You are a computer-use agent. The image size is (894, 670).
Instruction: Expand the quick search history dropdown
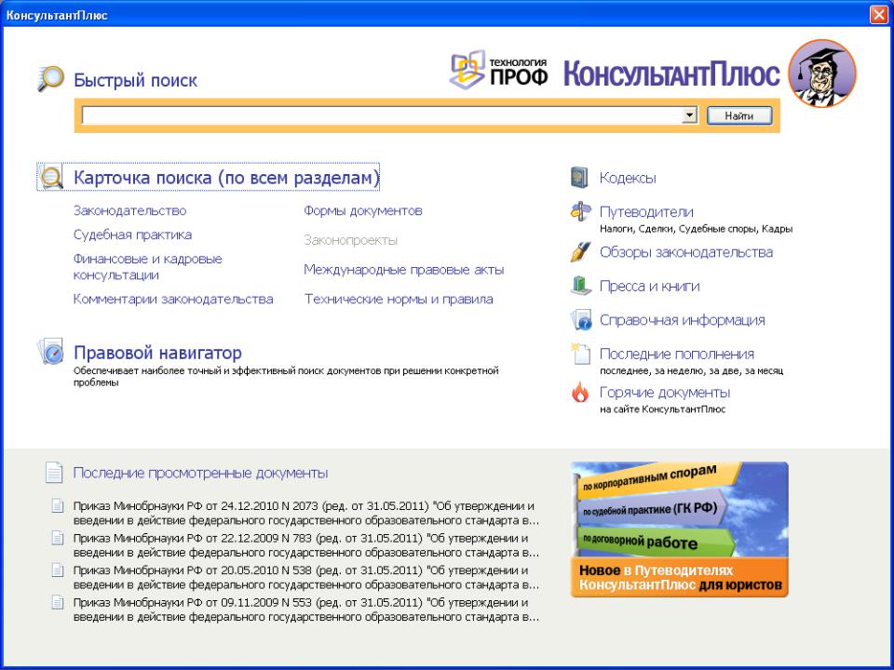coord(689,115)
